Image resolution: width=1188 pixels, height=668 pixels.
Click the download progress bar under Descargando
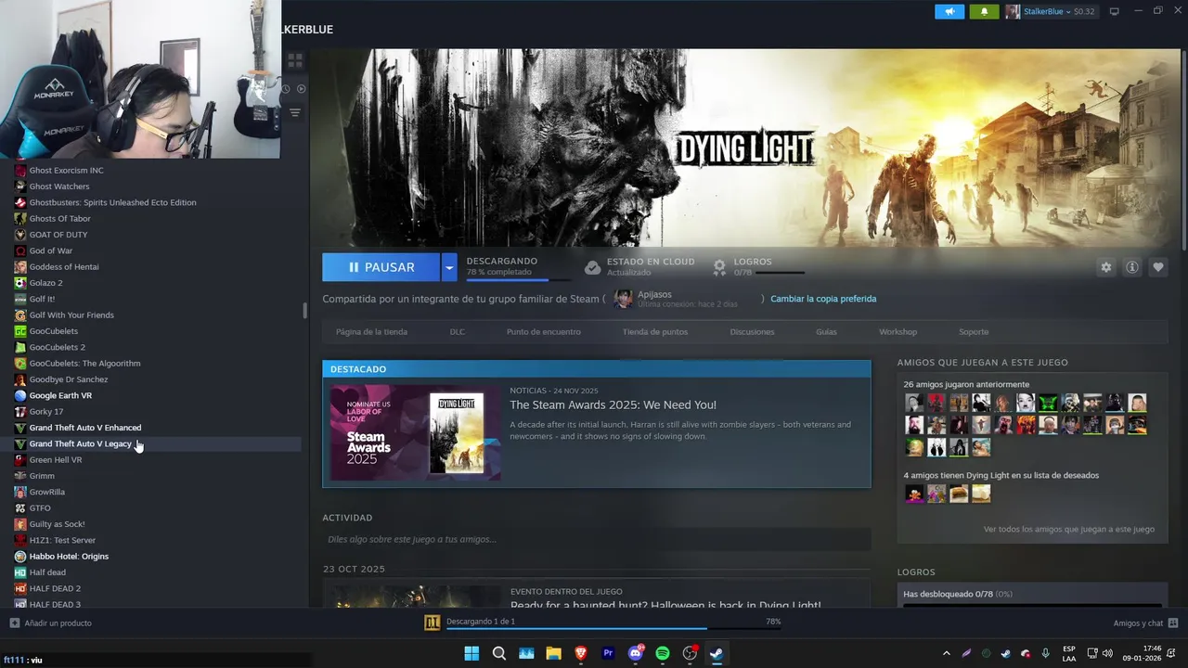(520, 279)
